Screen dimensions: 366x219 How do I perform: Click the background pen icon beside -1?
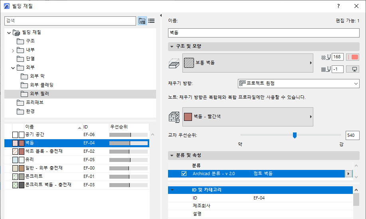[326, 69]
